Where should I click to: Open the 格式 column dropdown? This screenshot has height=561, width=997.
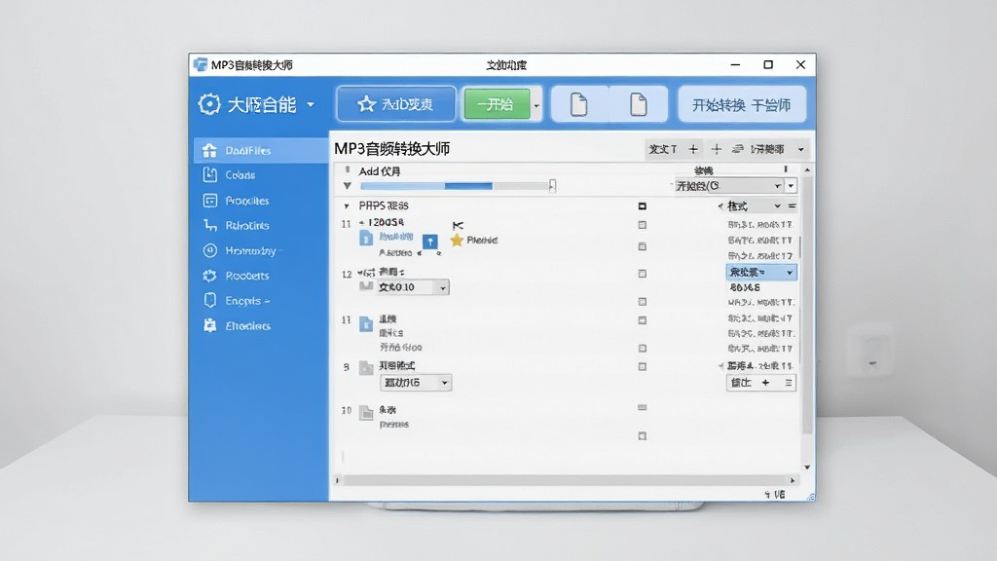777,206
